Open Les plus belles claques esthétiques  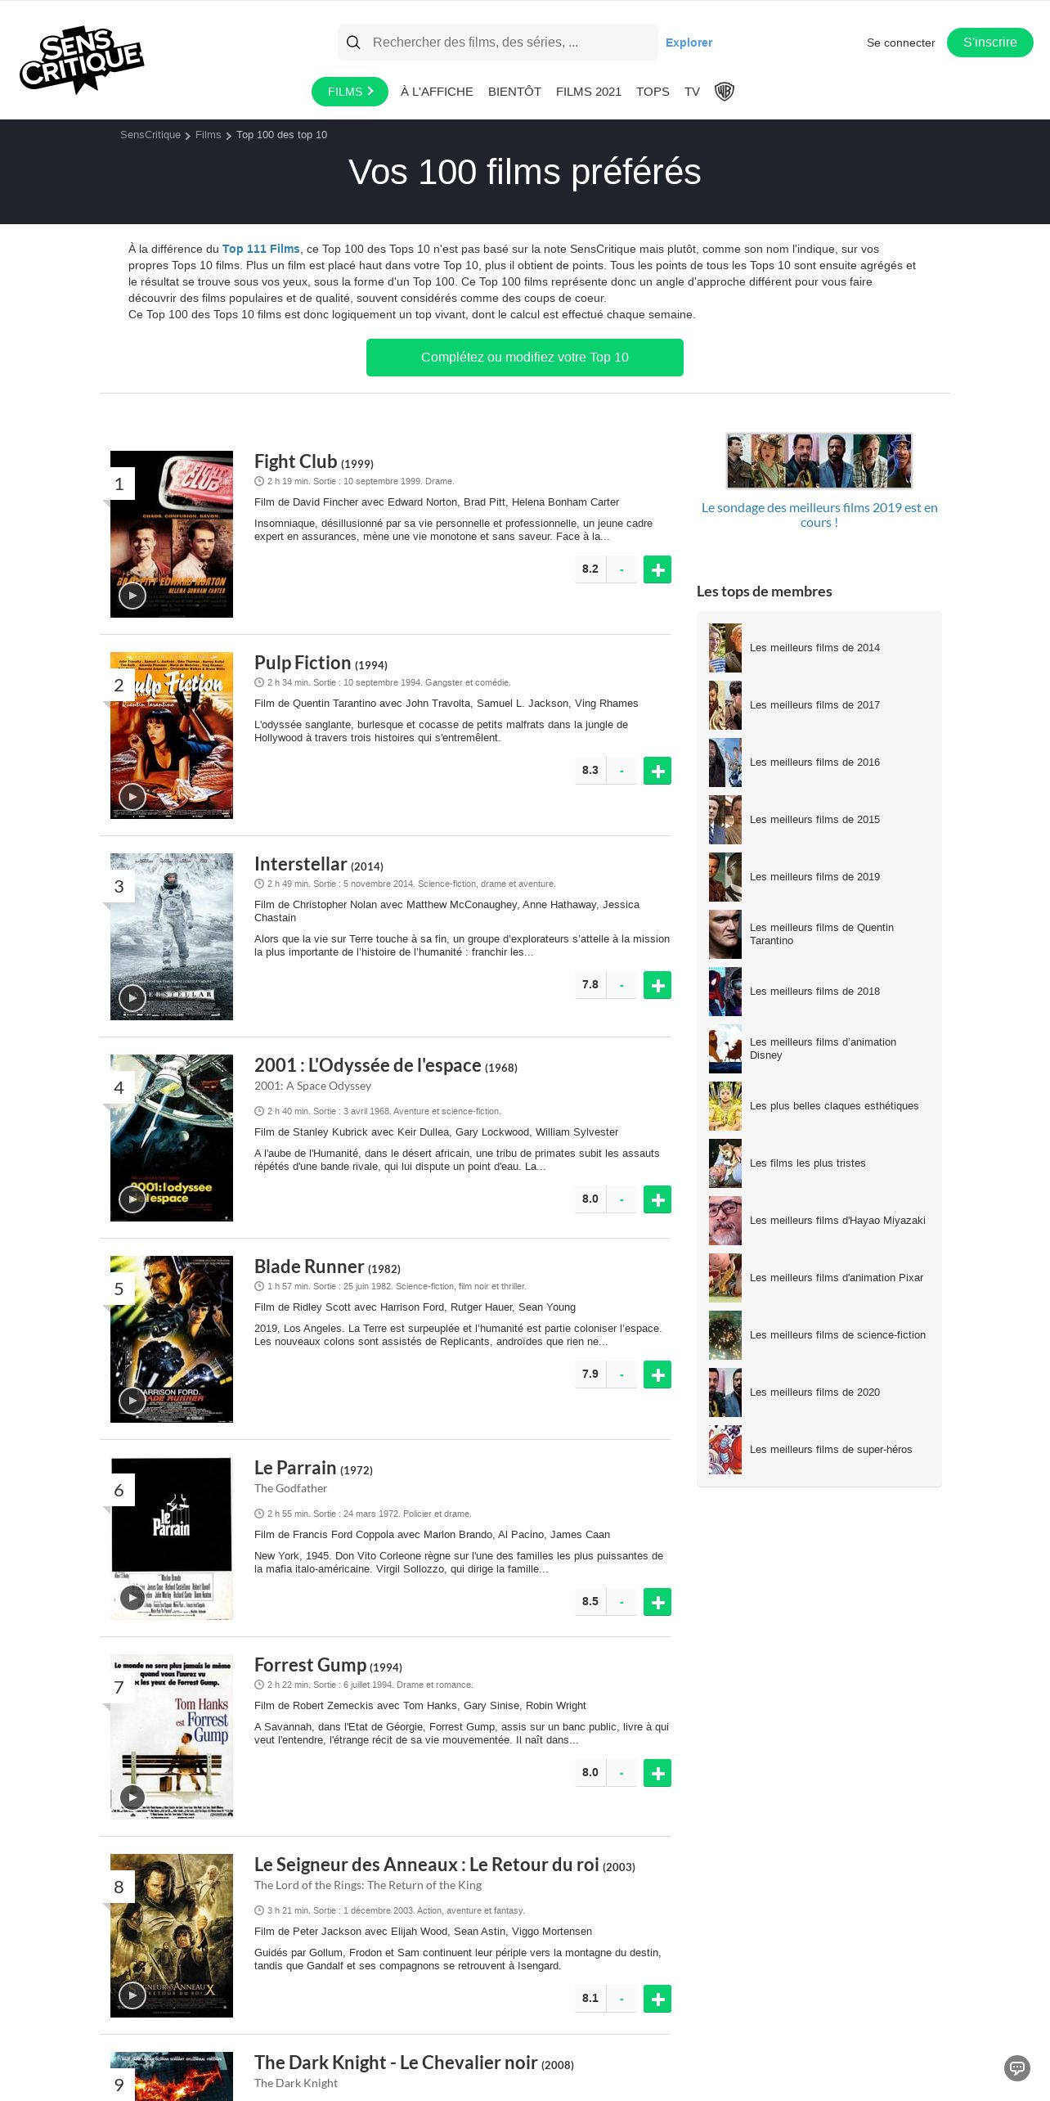click(x=834, y=1106)
